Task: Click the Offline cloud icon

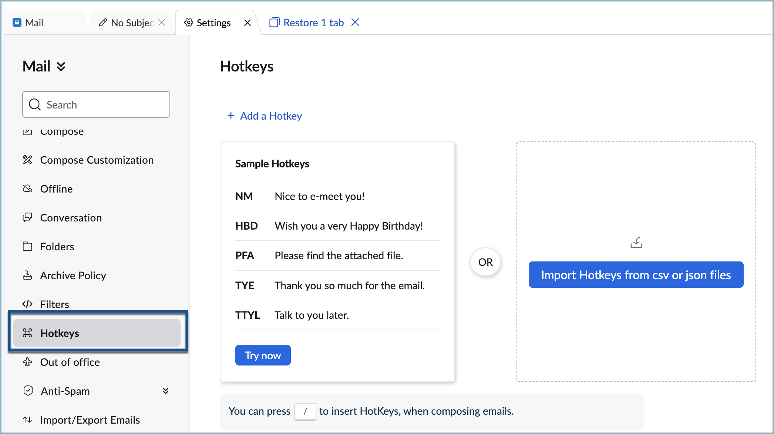Action: tap(27, 188)
